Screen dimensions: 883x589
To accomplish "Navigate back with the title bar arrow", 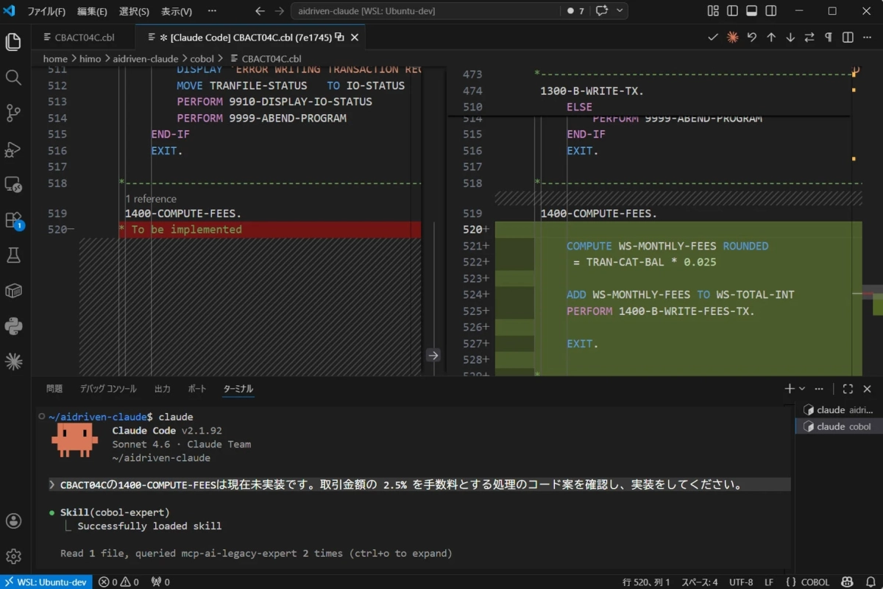I will (x=260, y=11).
